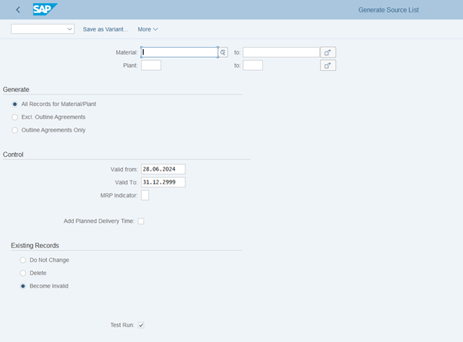Image resolution: width=463 pixels, height=342 pixels.
Task: Select Do Not Change radio button
Action: [23, 260]
